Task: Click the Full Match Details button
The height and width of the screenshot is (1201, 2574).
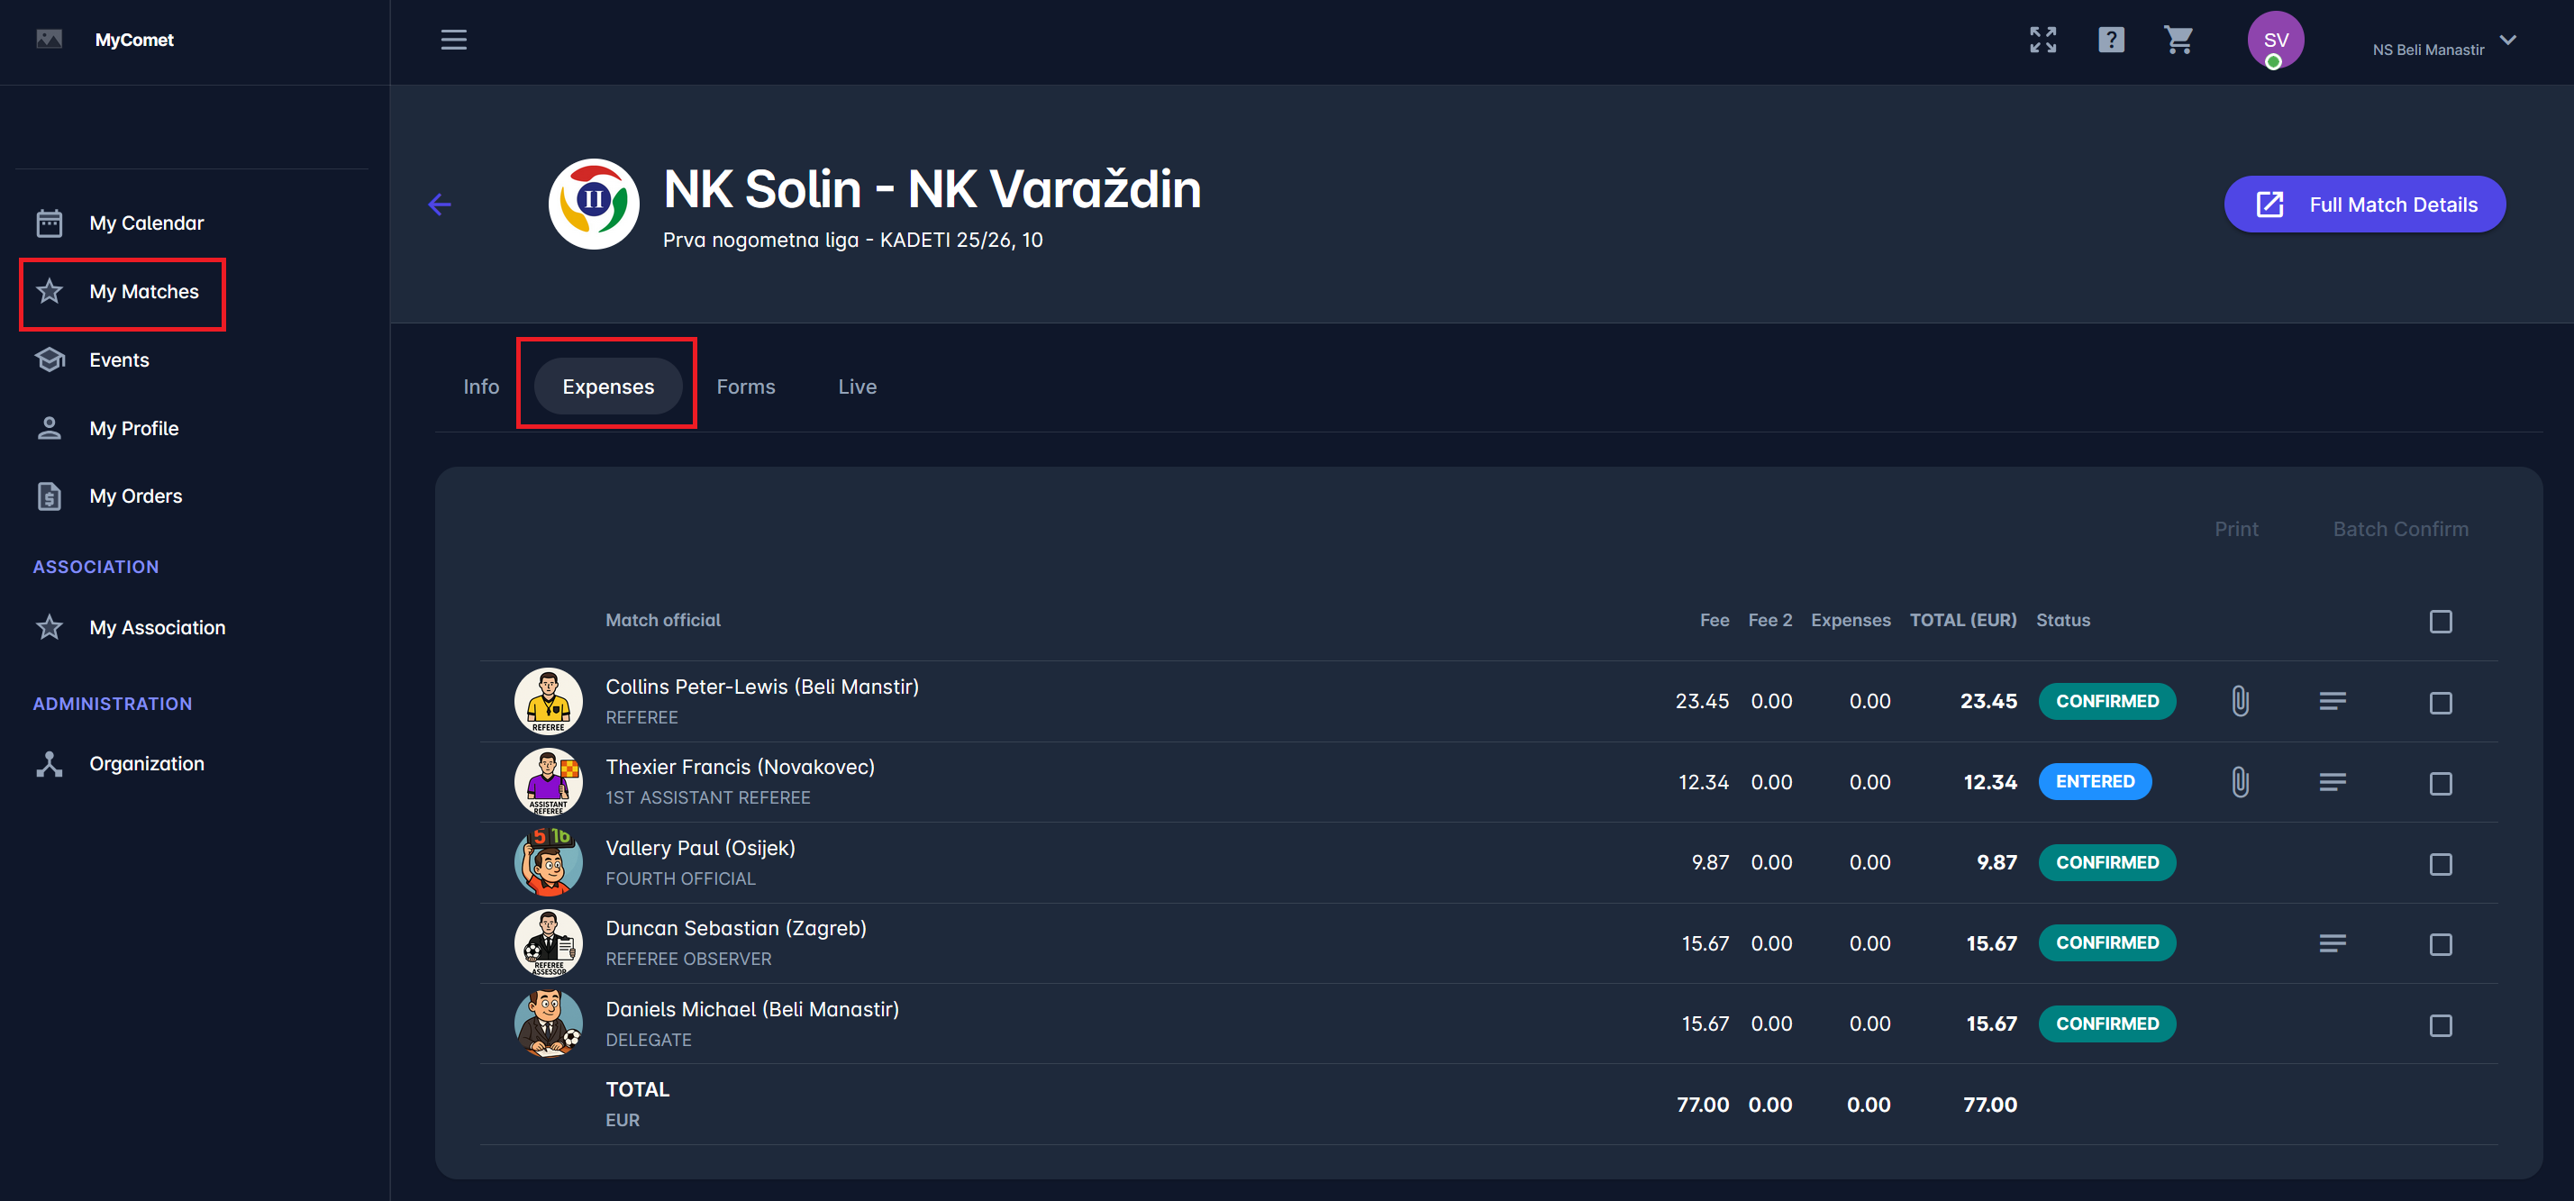Action: pyautogui.click(x=2364, y=205)
